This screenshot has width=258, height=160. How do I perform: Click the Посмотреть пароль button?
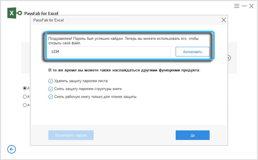(x=71, y=135)
